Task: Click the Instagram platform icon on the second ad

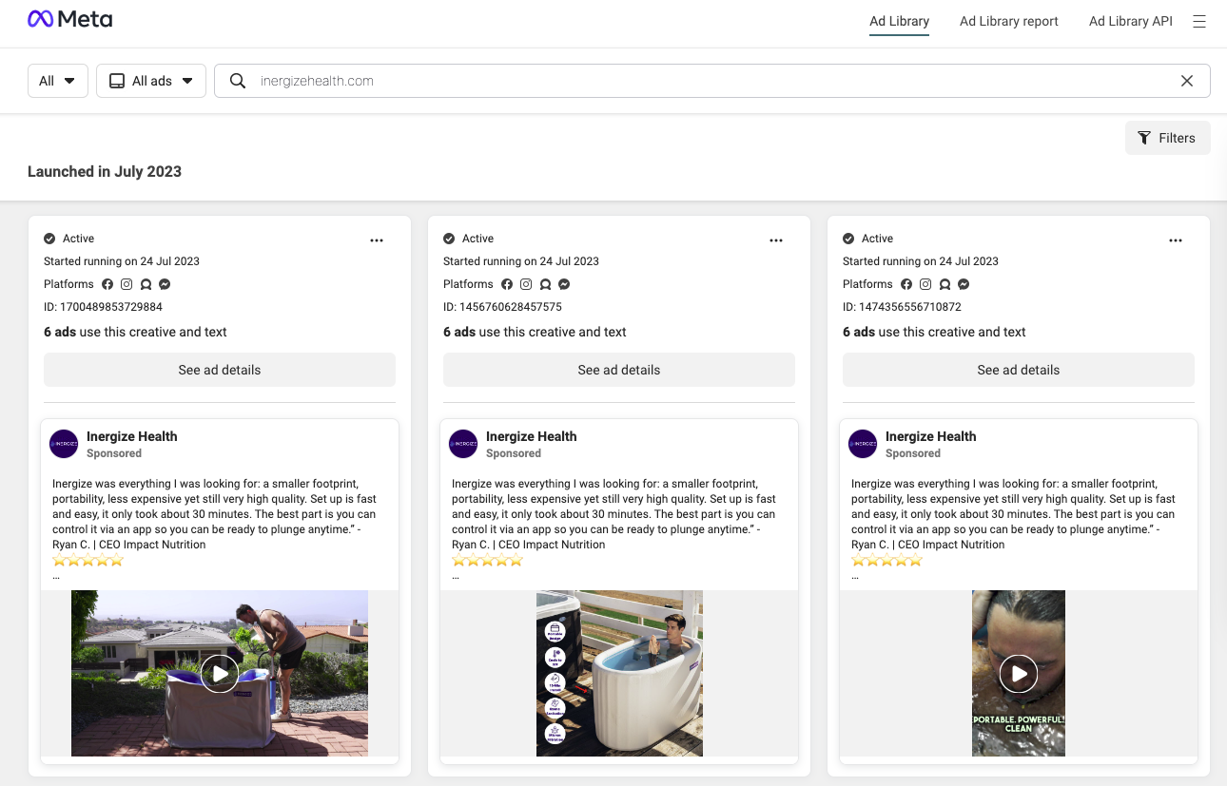Action: pyautogui.click(x=526, y=284)
